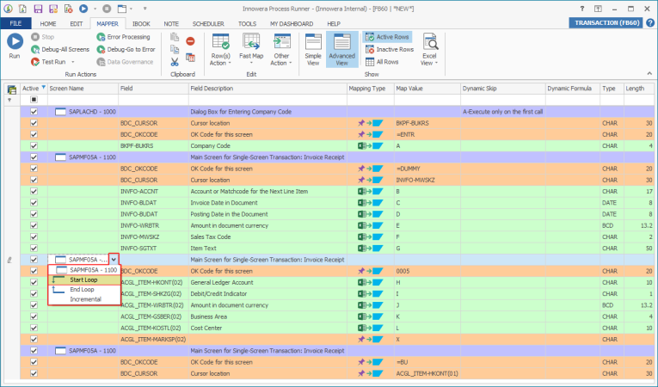
Task: Click the Test Run icon
Action: click(34, 62)
